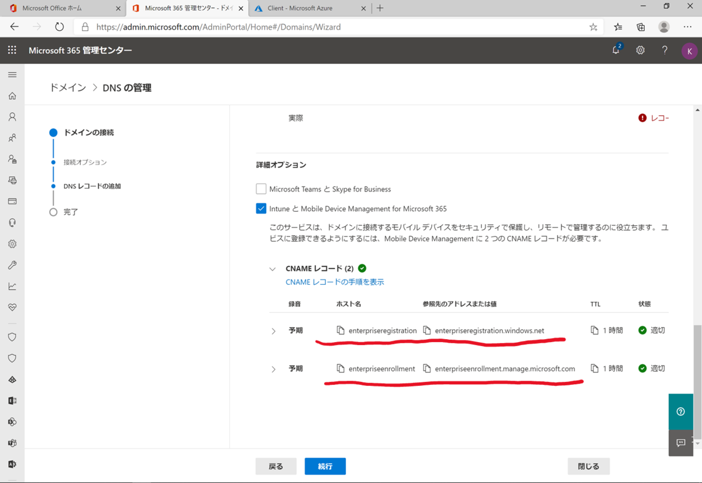The height and width of the screenshot is (483, 702).
Task: Open CNAME レコードの手順を表示 link
Action: 335,282
